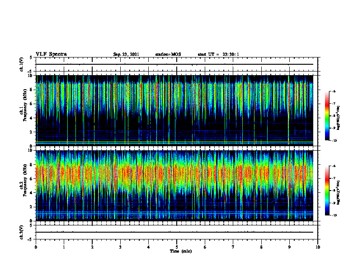Click the "VLF Spectra" title text
Screen dimensions: 358x277
(x=51, y=54)
